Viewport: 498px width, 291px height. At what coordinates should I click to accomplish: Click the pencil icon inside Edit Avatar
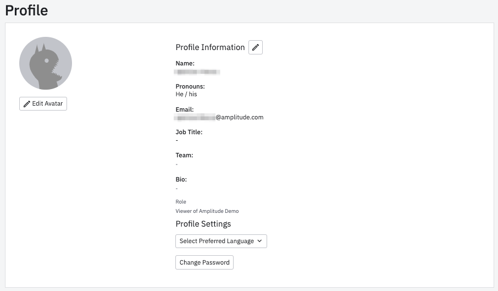coord(27,104)
